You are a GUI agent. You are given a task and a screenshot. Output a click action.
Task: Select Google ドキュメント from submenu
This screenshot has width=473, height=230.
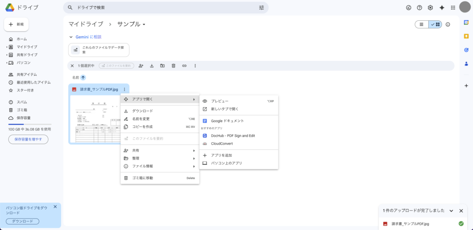227,121
